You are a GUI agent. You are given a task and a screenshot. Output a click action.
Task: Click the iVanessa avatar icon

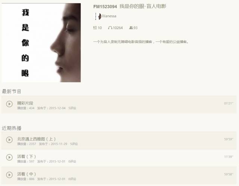pyautogui.click(x=100, y=16)
